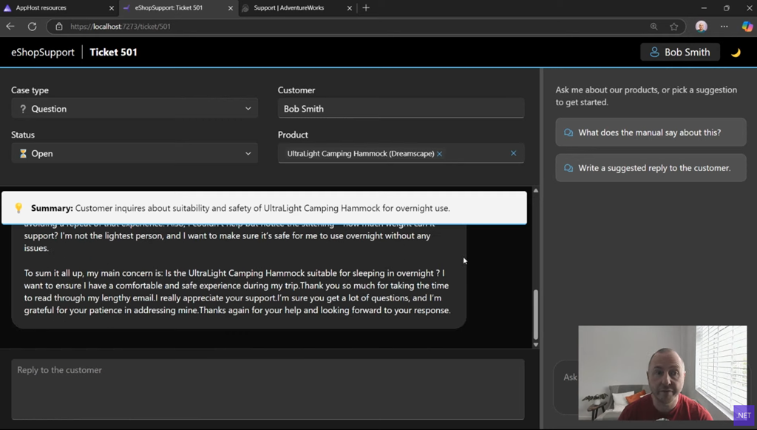Reload the page with refresh icon

(x=32, y=27)
